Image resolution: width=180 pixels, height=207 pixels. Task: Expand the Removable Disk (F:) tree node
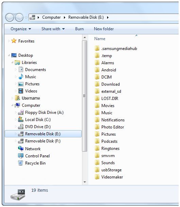pyautogui.click(x=16, y=141)
